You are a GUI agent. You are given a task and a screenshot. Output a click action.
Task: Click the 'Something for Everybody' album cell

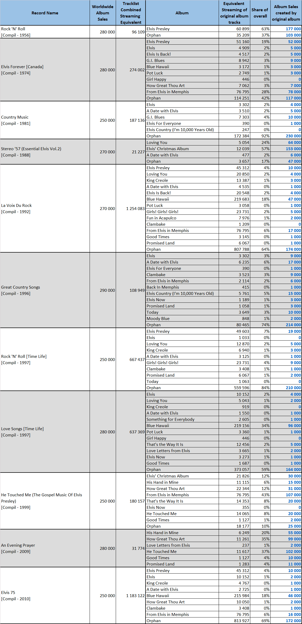pos(182,419)
